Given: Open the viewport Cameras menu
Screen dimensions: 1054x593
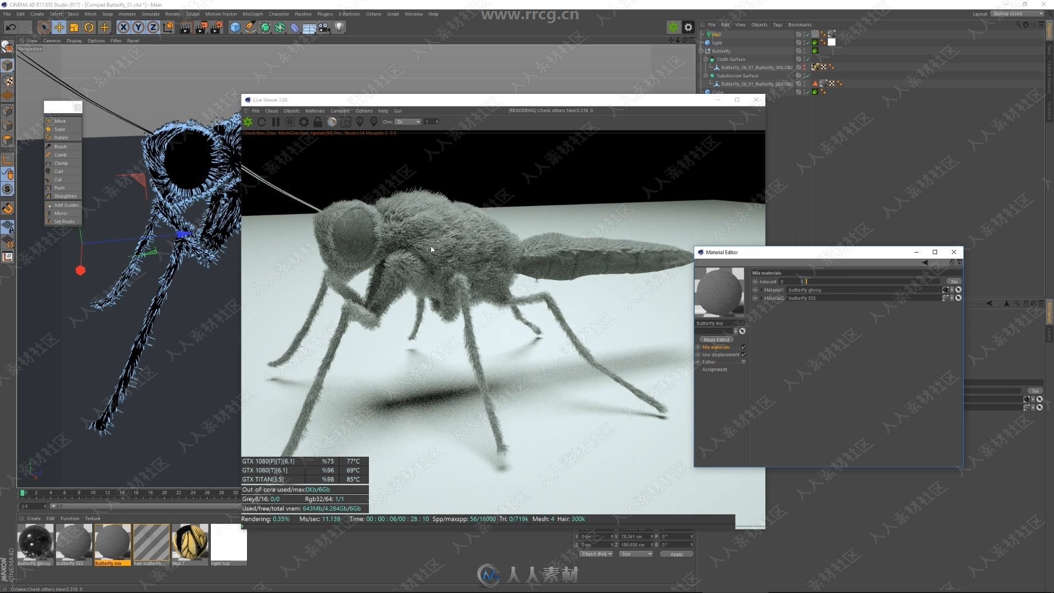Looking at the screenshot, I should (x=52, y=41).
